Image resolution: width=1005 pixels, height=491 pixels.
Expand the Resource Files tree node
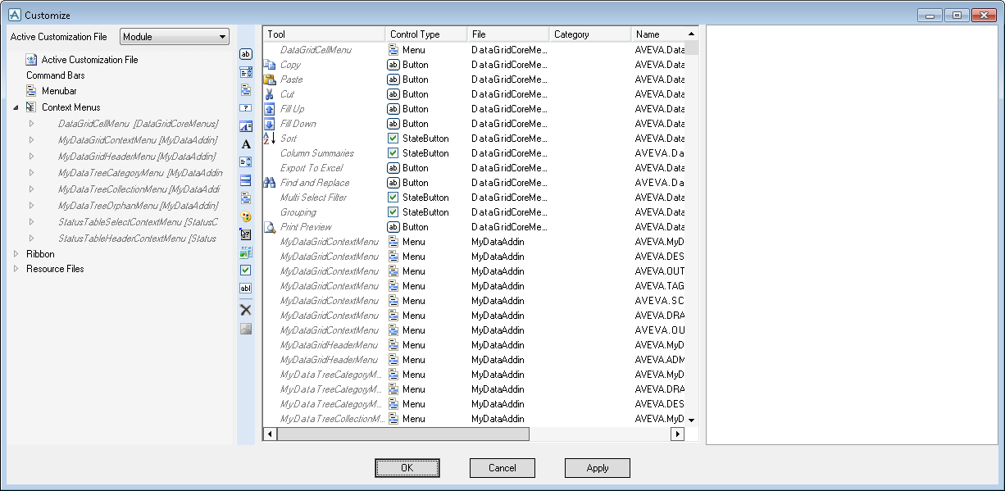click(x=16, y=269)
